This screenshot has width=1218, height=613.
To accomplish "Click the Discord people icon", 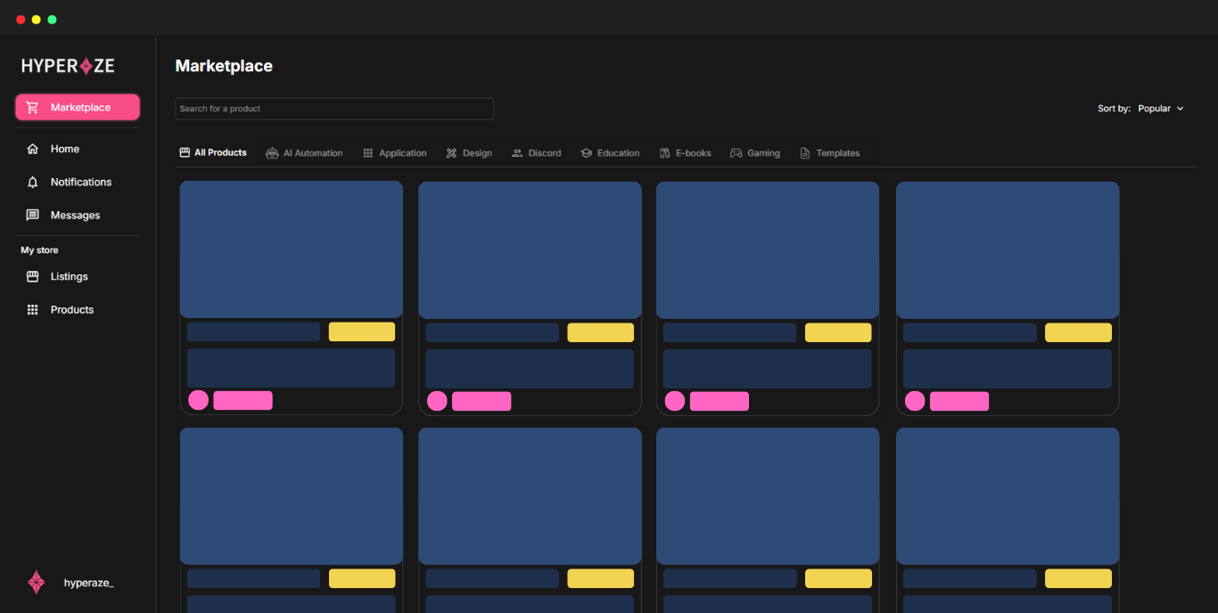I will [517, 153].
